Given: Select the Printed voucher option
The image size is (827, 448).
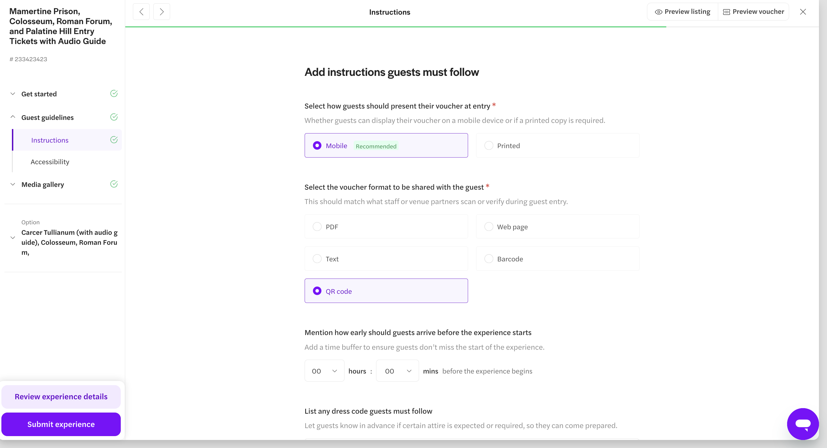Looking at the screenshot, I should (557, 145).
